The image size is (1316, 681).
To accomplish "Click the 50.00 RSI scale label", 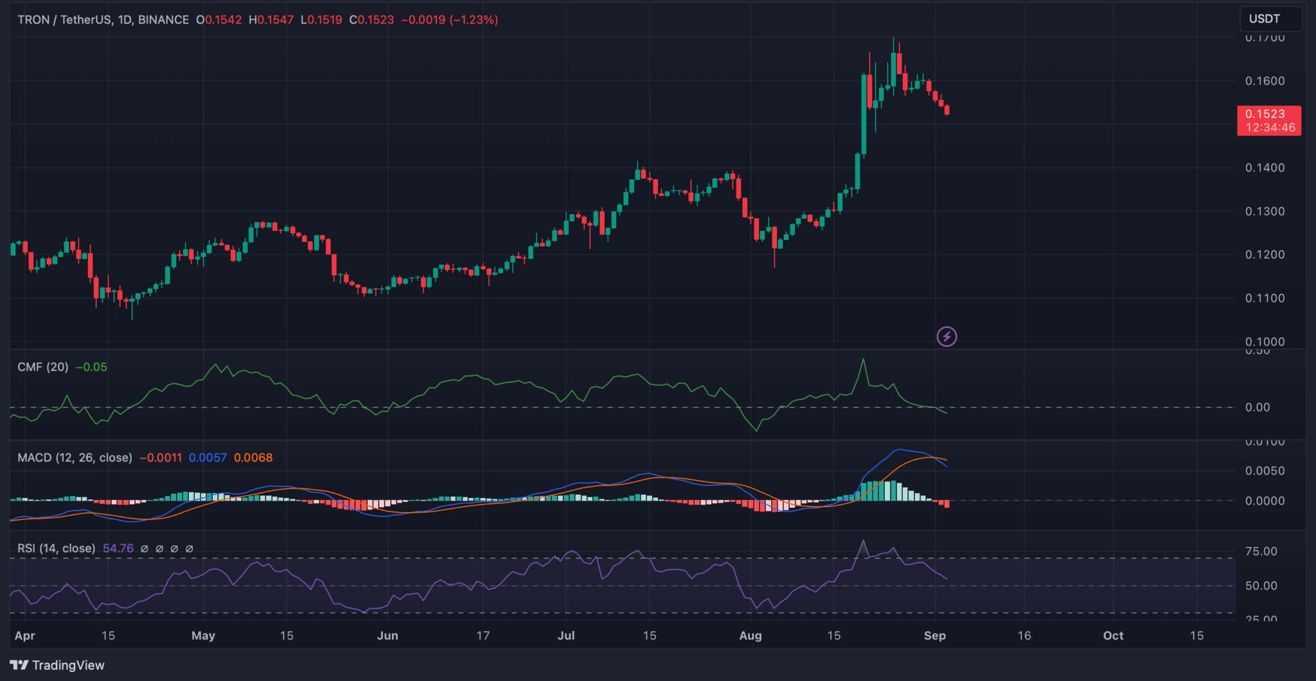I will coord(1261,586).
